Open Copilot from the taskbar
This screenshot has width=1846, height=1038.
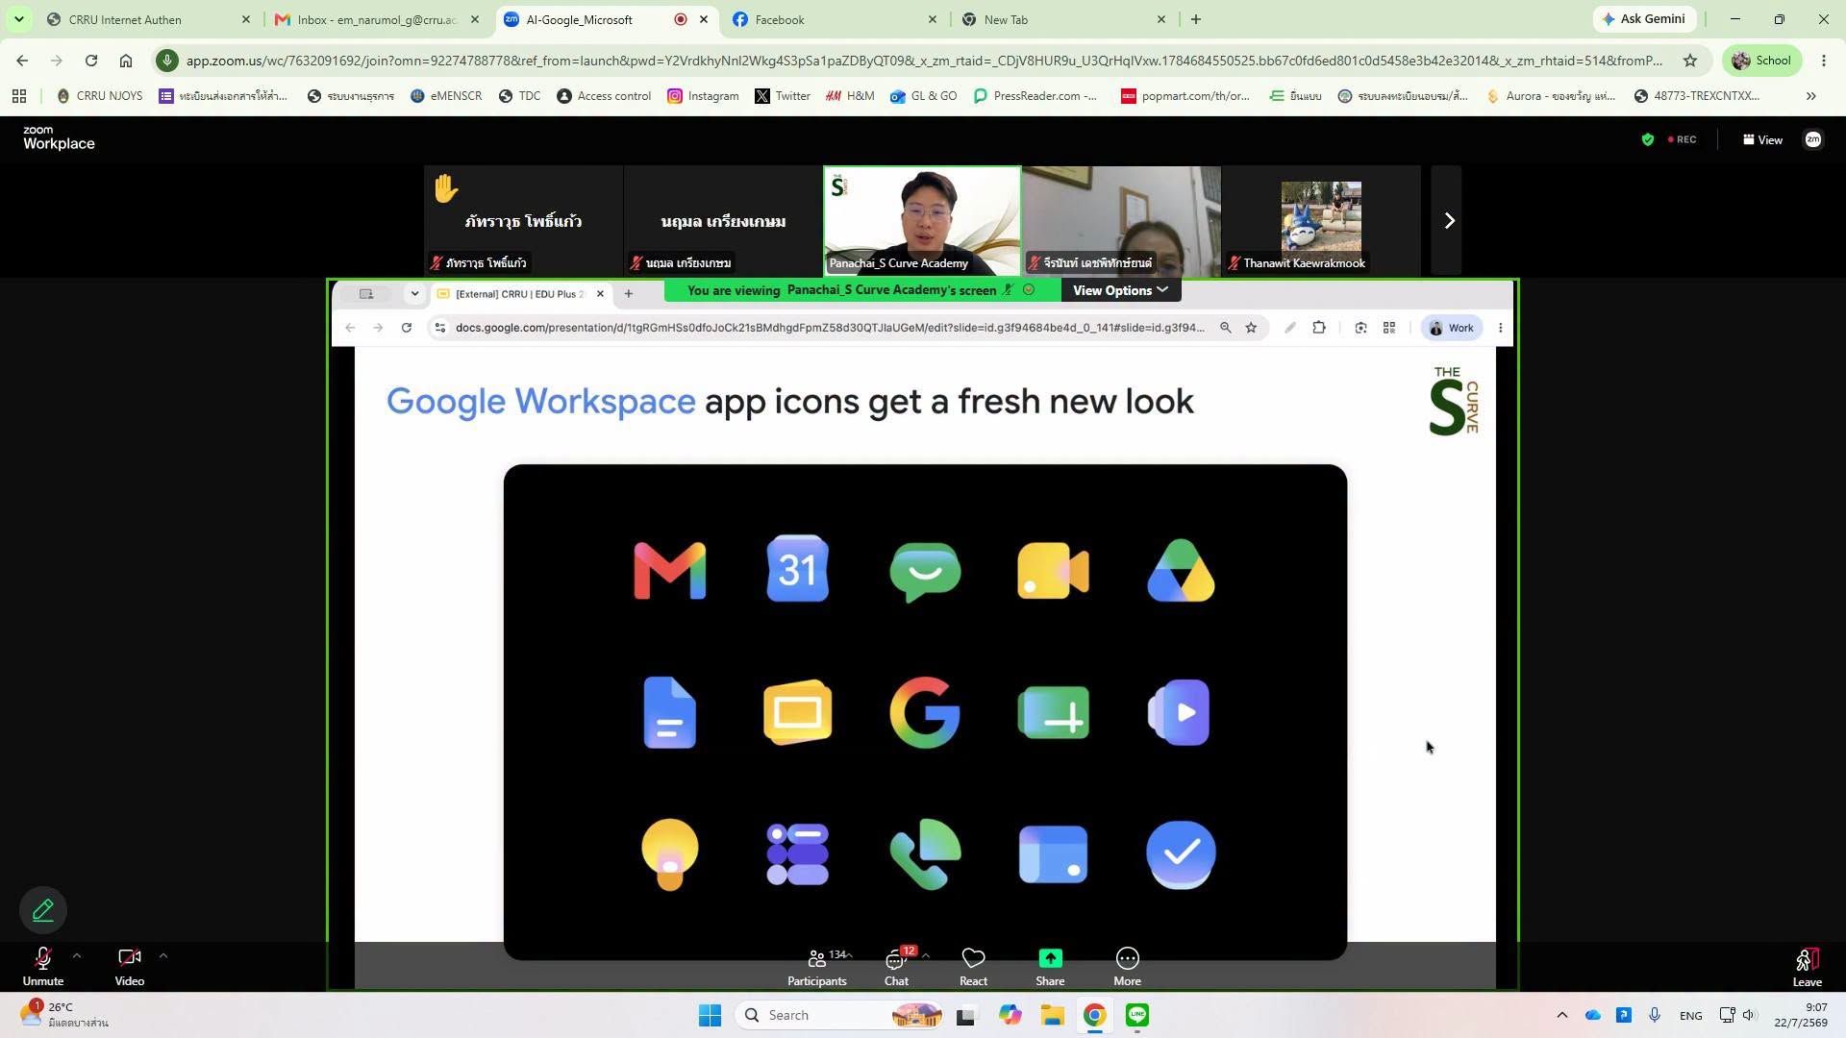point(1010,1015)
